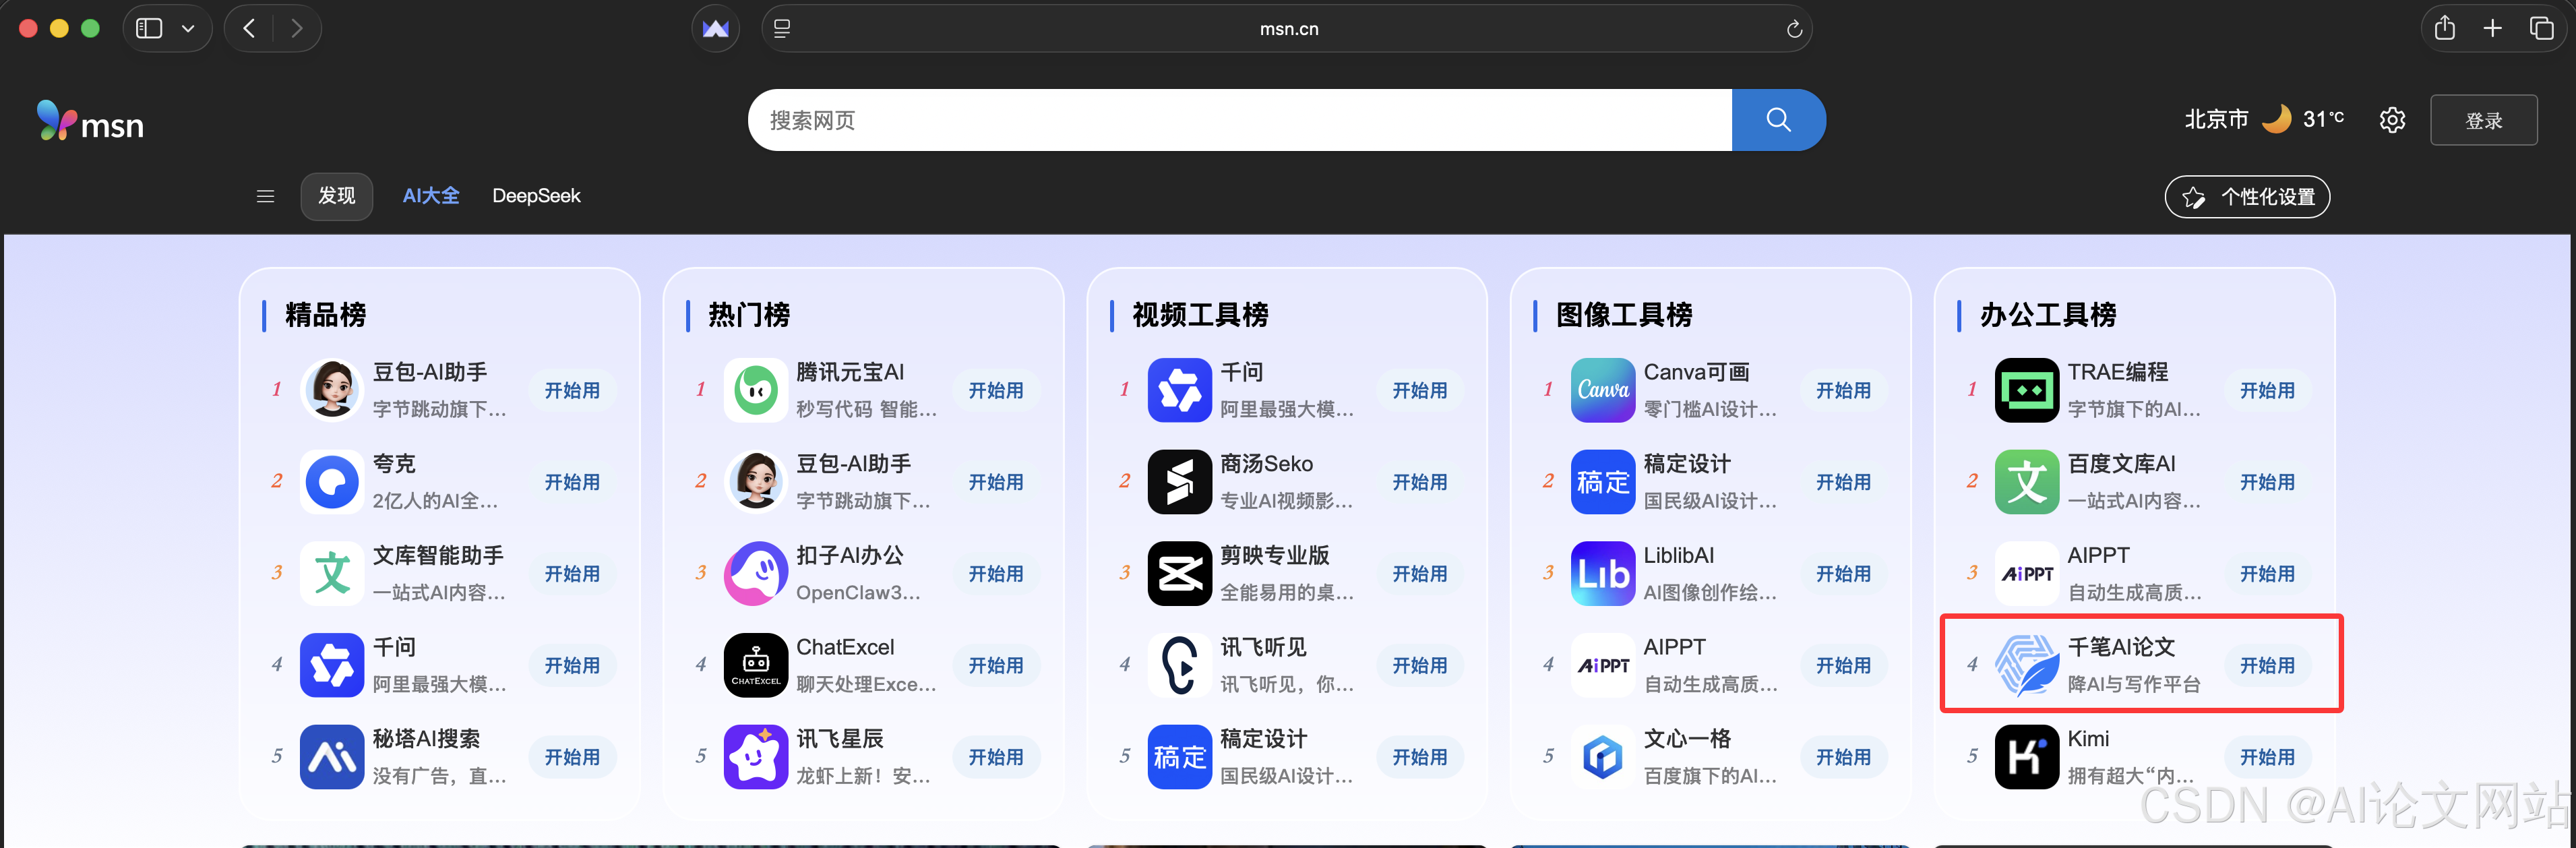Reload the msn.cn page
The width and height of the screenshot is (2576, 848).
1794,29
